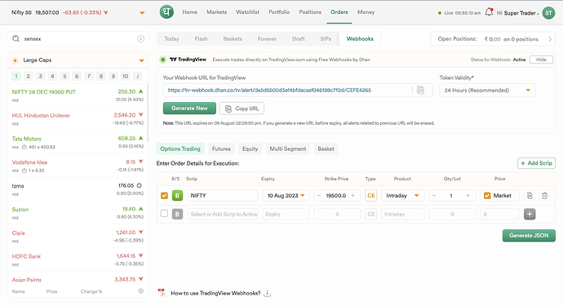Screen dimensions: 563x306
Task: Open the Positions menu
Action: 310,12
